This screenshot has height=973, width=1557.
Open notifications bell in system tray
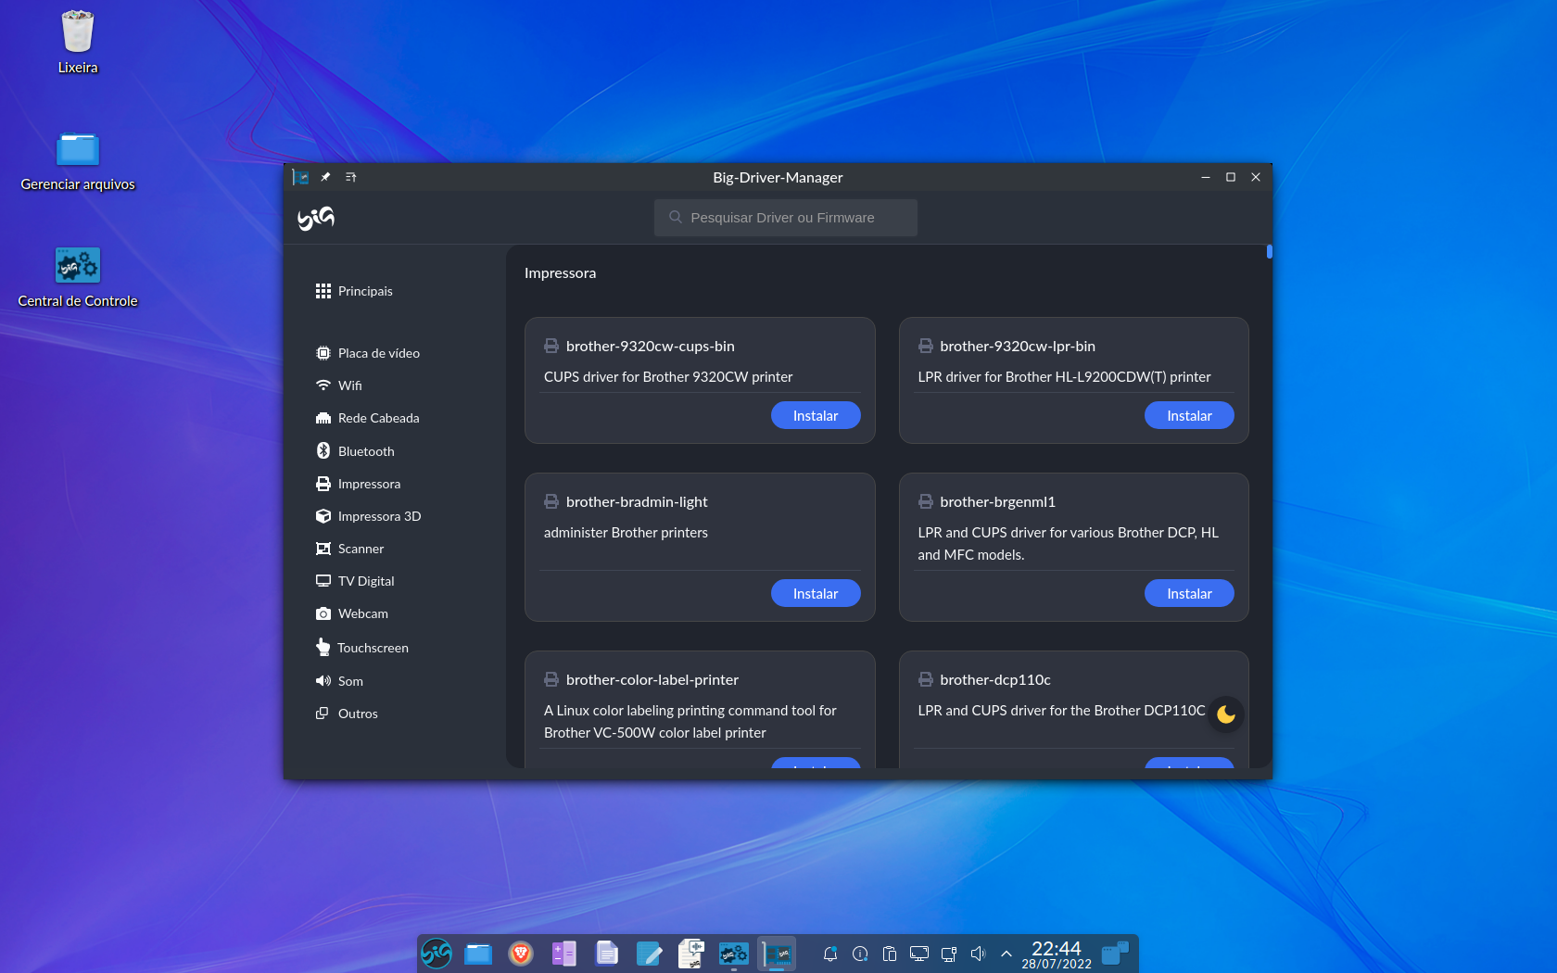[830, 954]
